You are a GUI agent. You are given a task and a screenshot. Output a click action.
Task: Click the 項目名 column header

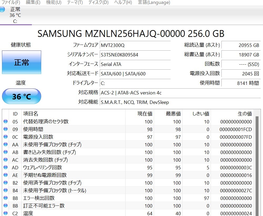pyautogui.click(x=73, y=114)
